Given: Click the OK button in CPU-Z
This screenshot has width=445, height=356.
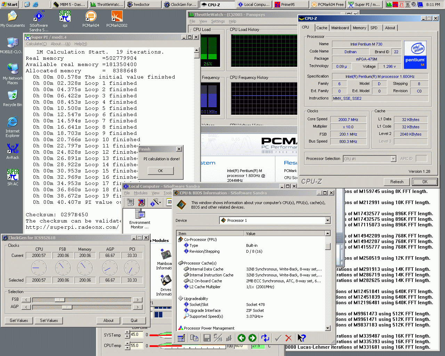Looking at the screenshot, I should pos(425,182).
